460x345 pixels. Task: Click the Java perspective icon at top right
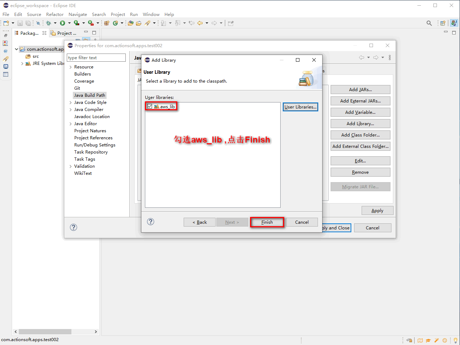454,23
